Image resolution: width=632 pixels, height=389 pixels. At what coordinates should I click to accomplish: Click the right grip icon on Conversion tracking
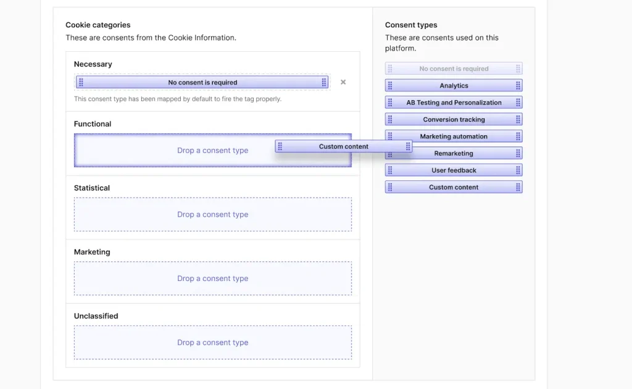pyautogui.click(x=518, y=120)
